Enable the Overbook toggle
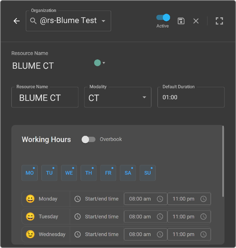The width and height of the screenshot is (236, 248). click(x=88, y=139)
